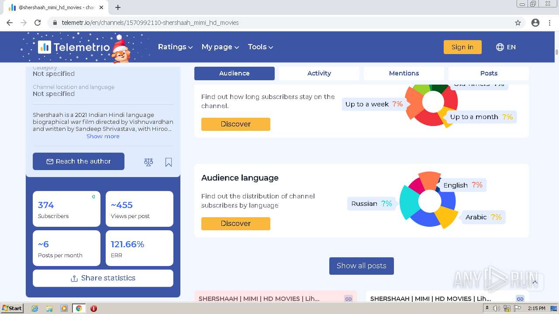Expand the Tools menu
The width and height of the screenshot is (559, 314).
pyautogui.click(x=260, y=47)
